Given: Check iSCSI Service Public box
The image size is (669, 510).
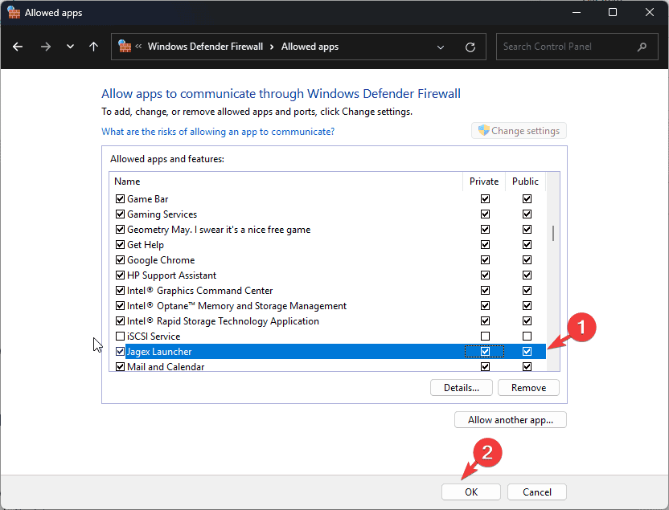Looking at the screenshot, I should tap(527, 337).
